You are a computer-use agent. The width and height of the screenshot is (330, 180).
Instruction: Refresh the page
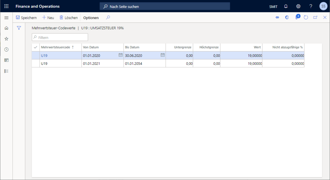pyautogui.click(x=306, y=17)
